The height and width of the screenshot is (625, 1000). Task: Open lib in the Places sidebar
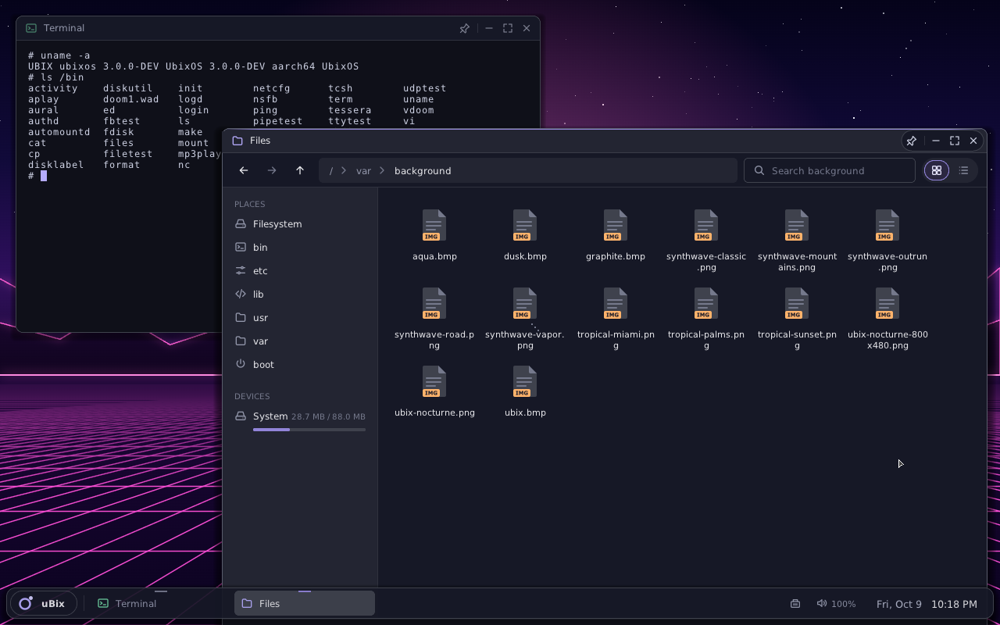300,294
